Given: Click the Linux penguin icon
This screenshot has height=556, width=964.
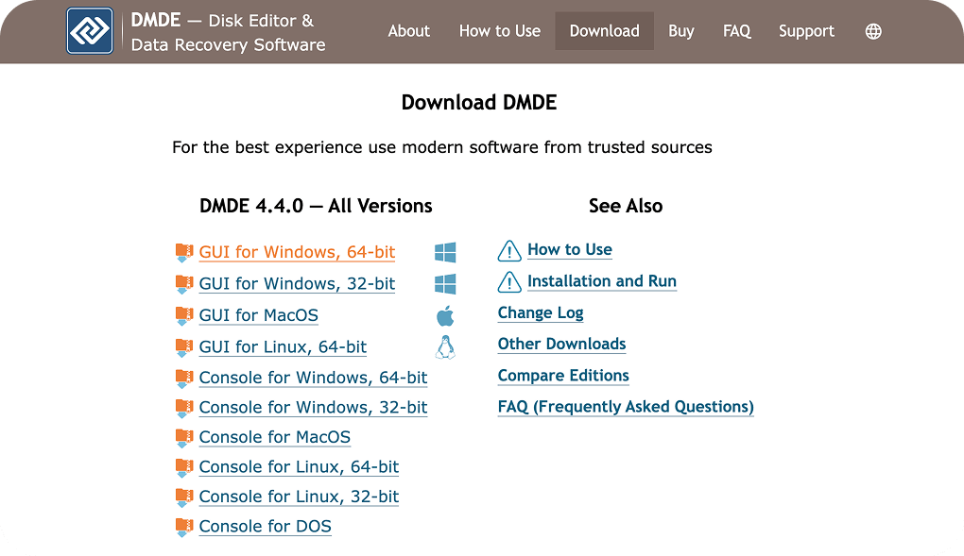Looking at the screenshot, I should (444, 347).
